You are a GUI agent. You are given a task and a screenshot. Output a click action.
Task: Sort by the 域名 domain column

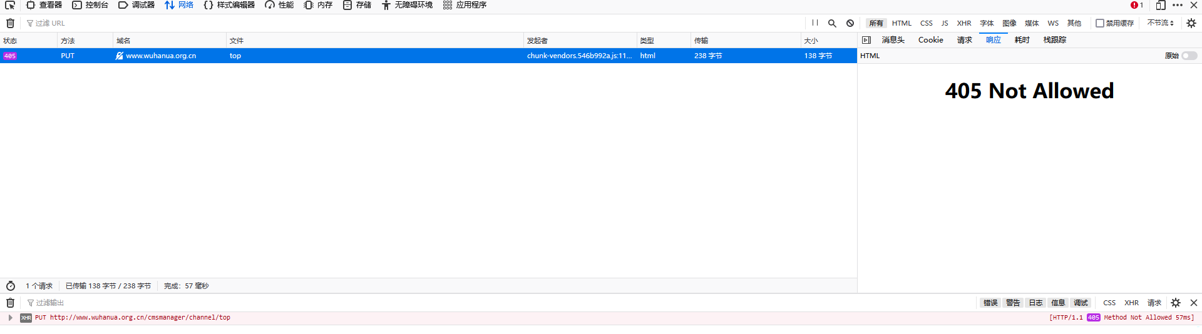click(x=170, y=41)
